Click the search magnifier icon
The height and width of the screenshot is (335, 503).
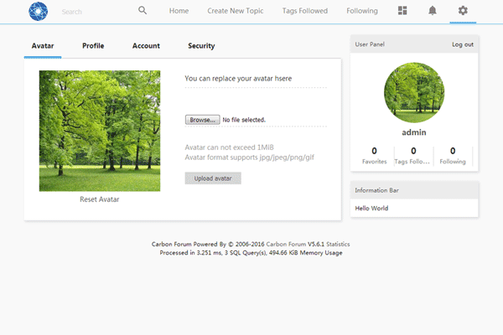[x=143, y=11]
